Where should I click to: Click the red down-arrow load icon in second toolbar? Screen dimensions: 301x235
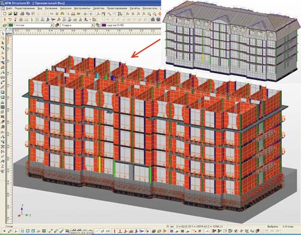point(5,19)
